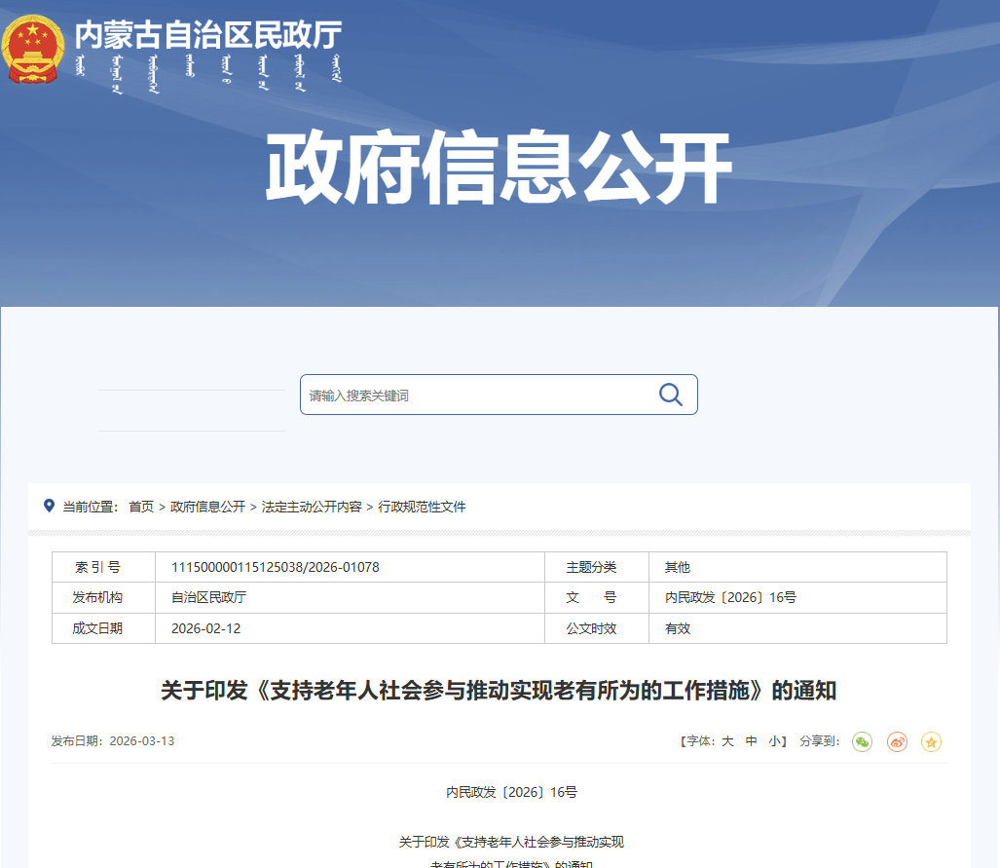Click the national emblem logo
This screenshot has width=1000, height=868.
(33, 49)
